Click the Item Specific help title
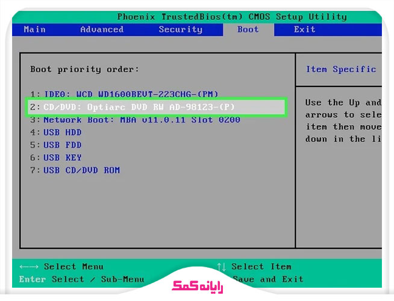Viewport: 394px width, 301px height. point(341,69)
